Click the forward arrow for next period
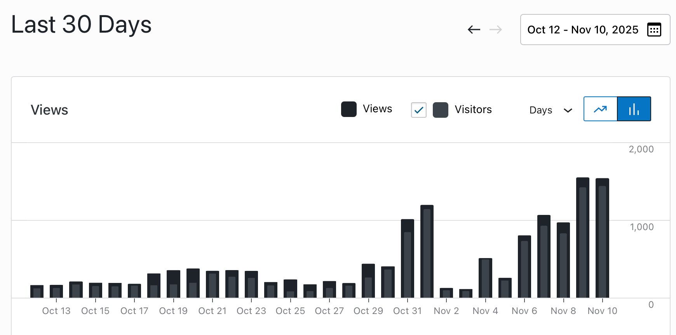 click(495, 30)
